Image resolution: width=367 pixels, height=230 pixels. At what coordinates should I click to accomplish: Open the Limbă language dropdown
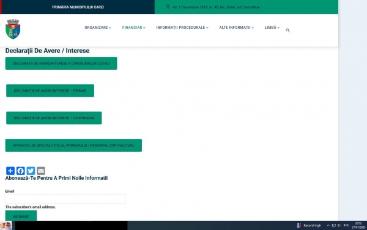272,28
